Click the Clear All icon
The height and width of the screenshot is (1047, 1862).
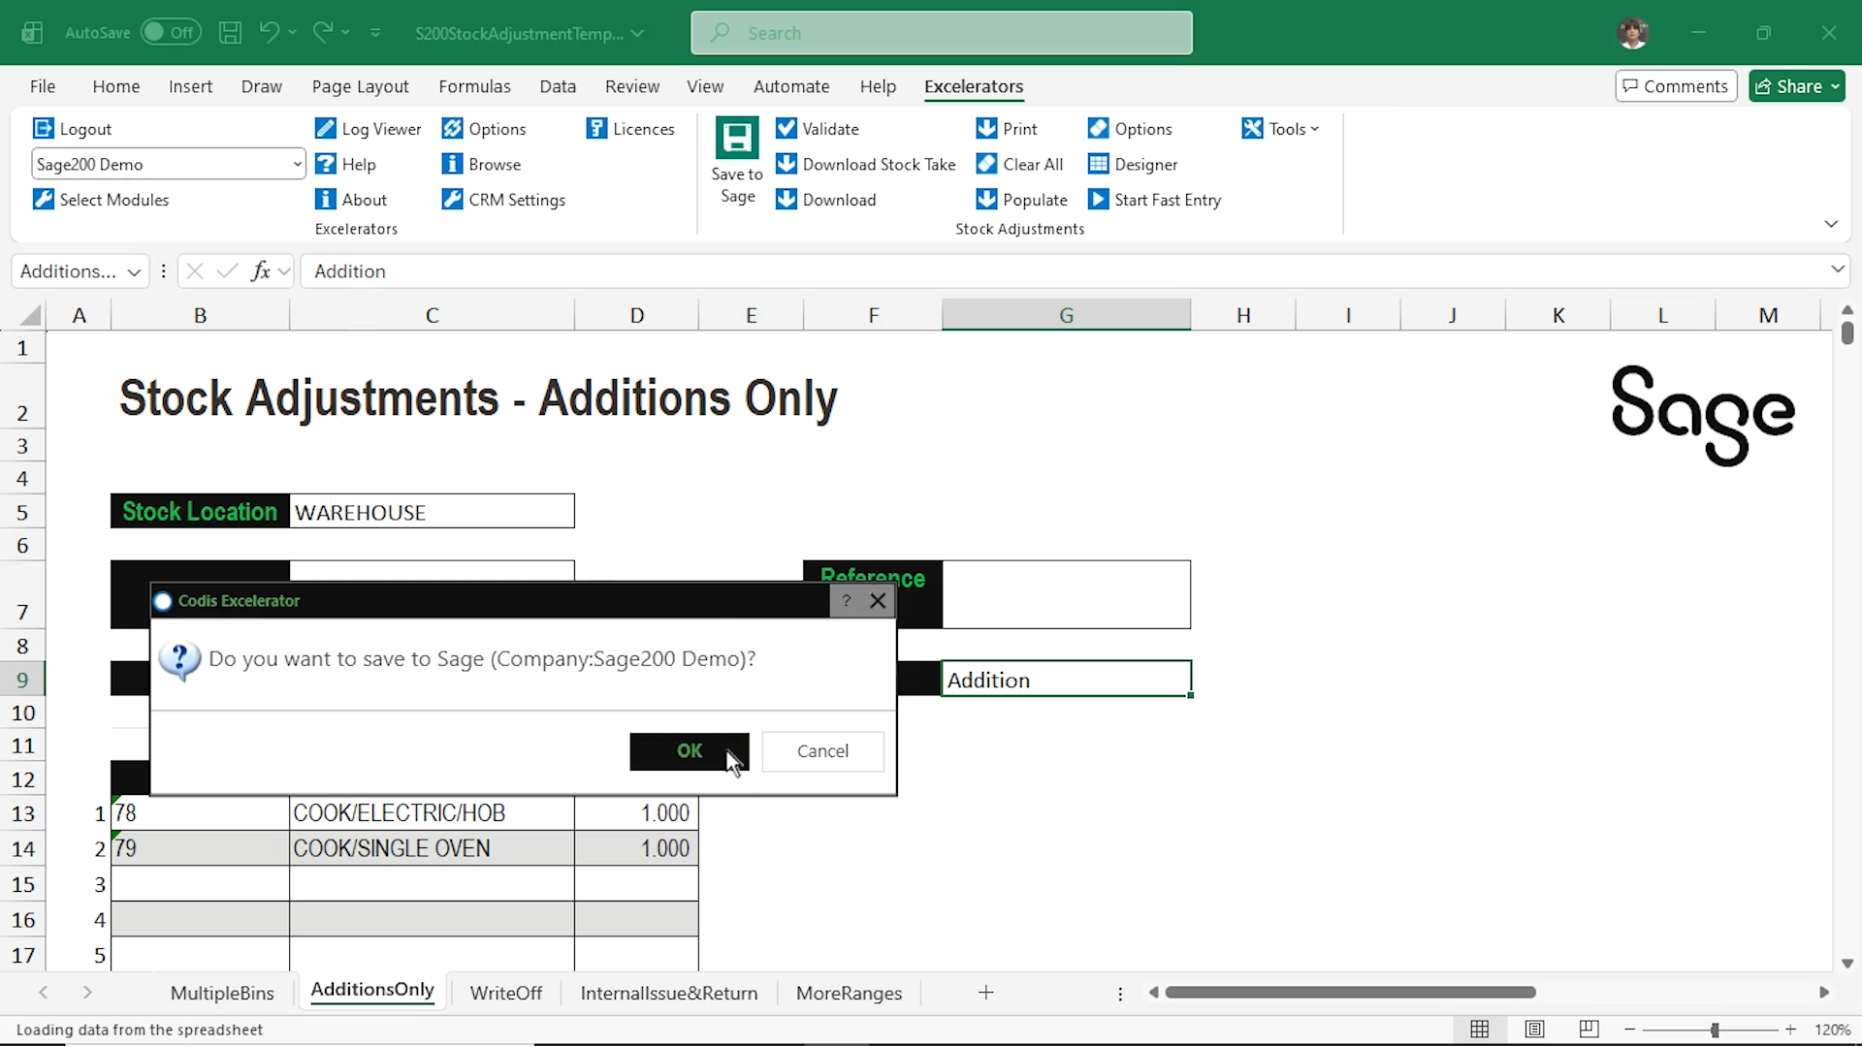(986, 164)
